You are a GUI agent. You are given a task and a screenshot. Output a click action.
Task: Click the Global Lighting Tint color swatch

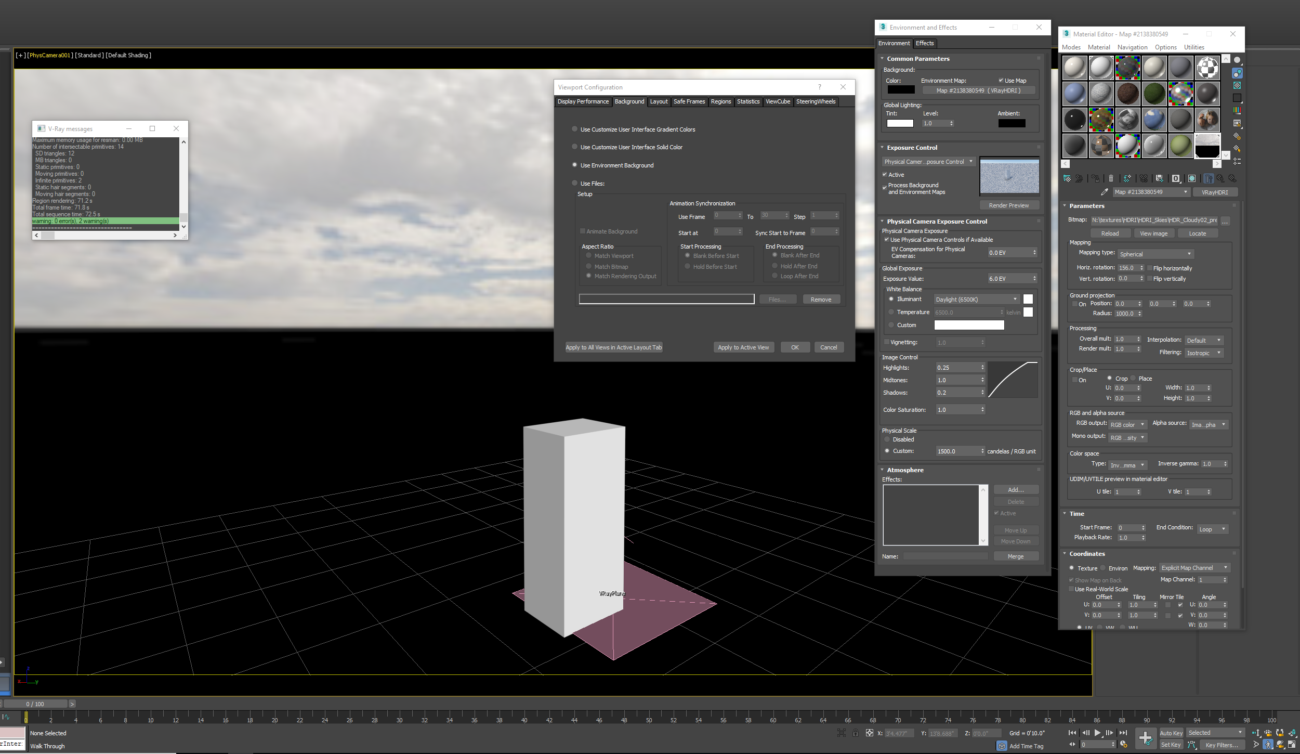(x=900, y=123)
